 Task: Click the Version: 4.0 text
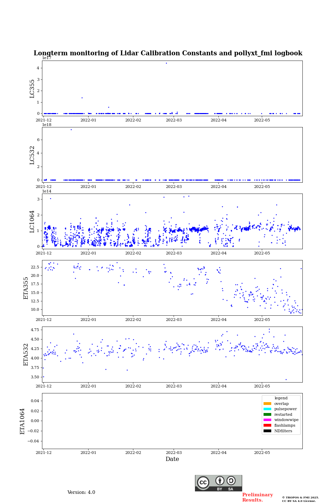[81, 492]
